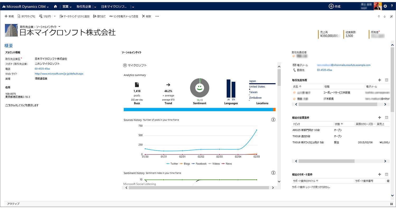396x209 pixels.
Task: Add a new 最近の営業案件 opportunity with plus
Action: [x=380, y=118]
